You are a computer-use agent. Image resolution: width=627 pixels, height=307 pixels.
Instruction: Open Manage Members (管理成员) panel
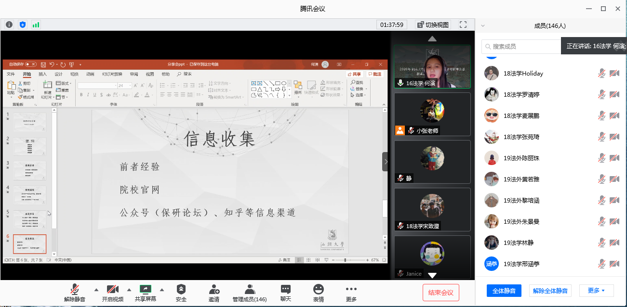pos(250,293)
